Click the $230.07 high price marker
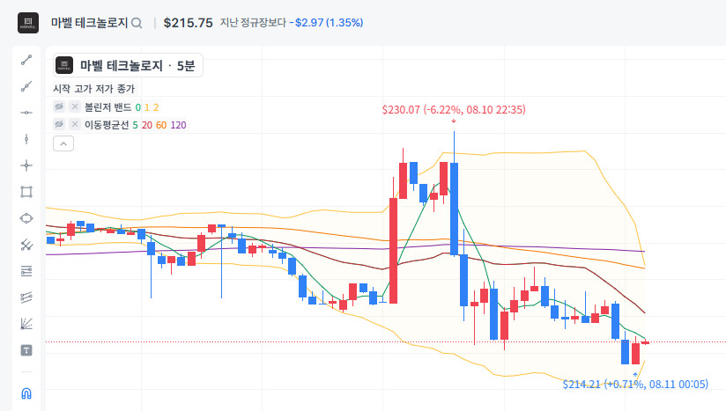The width and height of the screenshot is (726, 411). (x=454, y=109)
